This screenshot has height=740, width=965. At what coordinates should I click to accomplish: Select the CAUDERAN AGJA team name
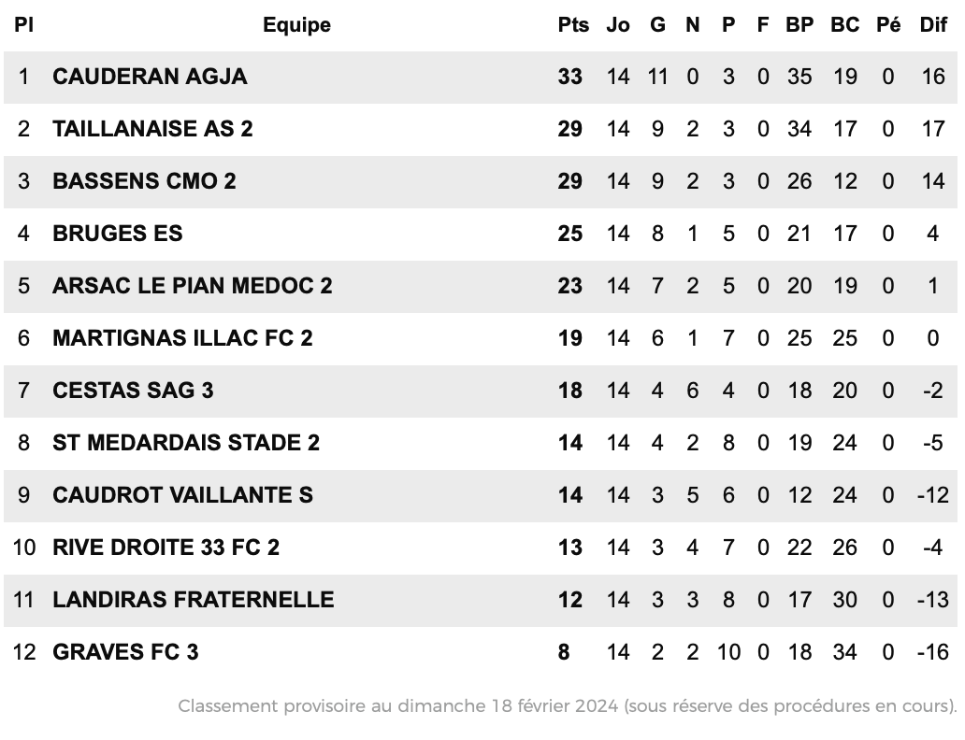pos(150,77)
